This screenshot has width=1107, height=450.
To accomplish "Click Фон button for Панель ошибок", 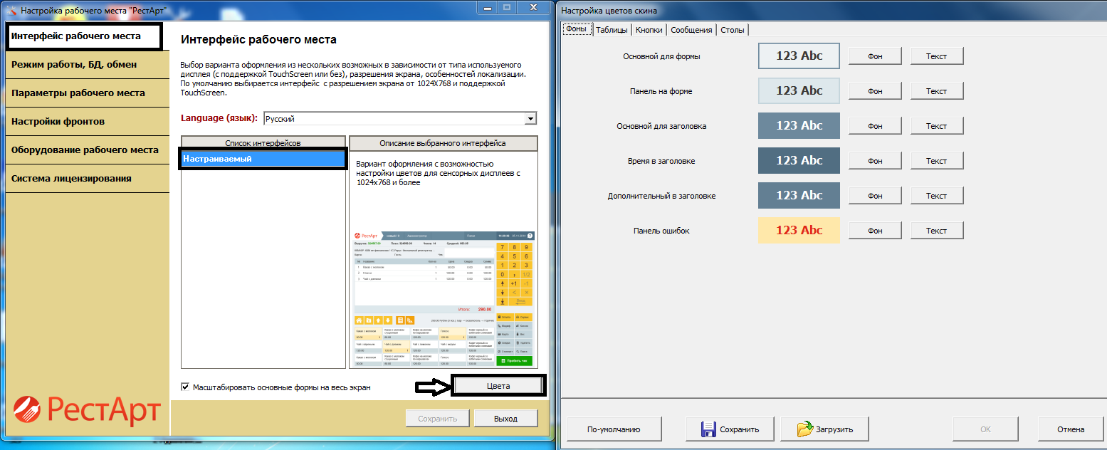I will (x=875, y=231).
